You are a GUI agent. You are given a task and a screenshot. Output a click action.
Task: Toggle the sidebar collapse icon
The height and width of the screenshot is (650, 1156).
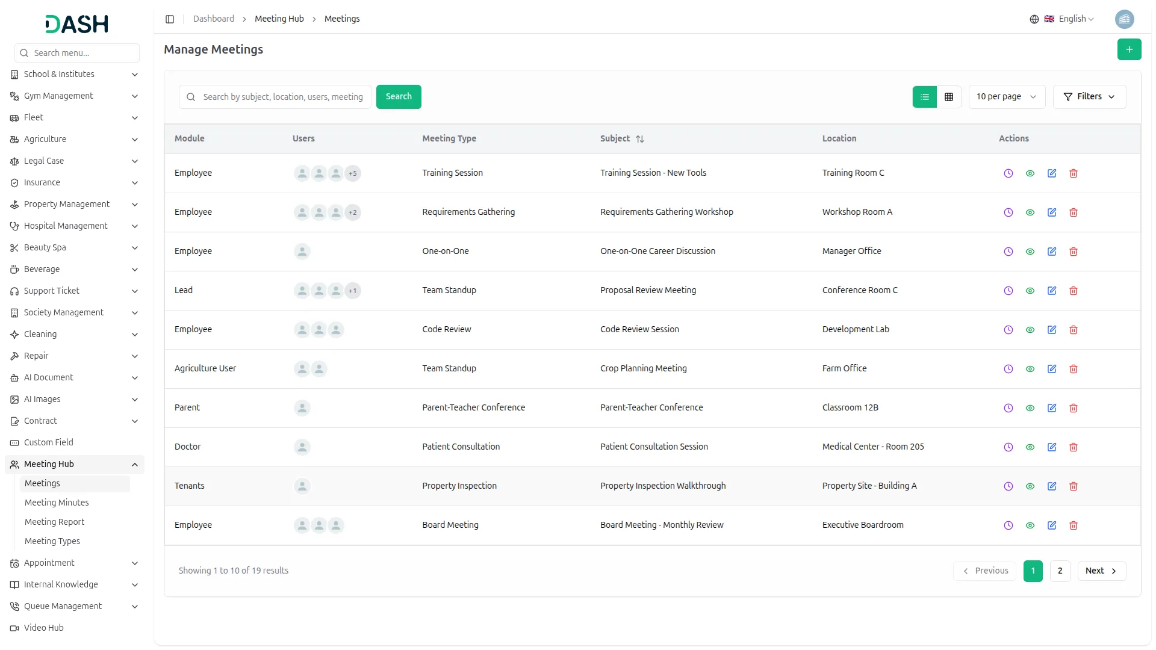pyautogui.click(x=170, y=19)
